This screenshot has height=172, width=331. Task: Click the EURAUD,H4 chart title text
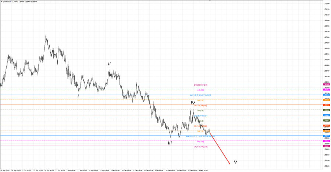[7, 2]
